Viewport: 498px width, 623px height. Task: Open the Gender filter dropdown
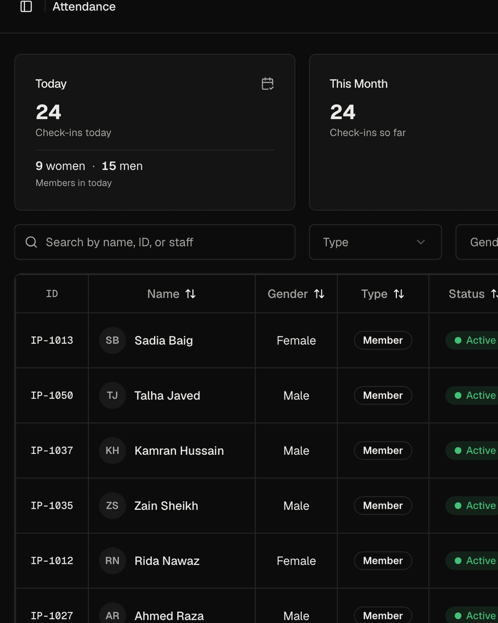[477, 242]
